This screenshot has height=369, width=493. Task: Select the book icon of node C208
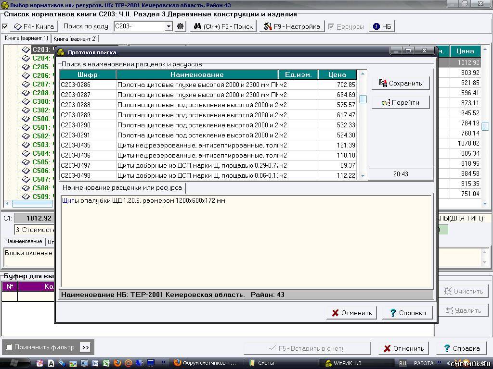(26, 93)
